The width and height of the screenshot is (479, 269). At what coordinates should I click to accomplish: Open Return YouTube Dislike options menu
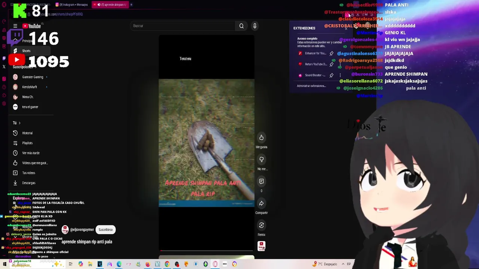340,64
